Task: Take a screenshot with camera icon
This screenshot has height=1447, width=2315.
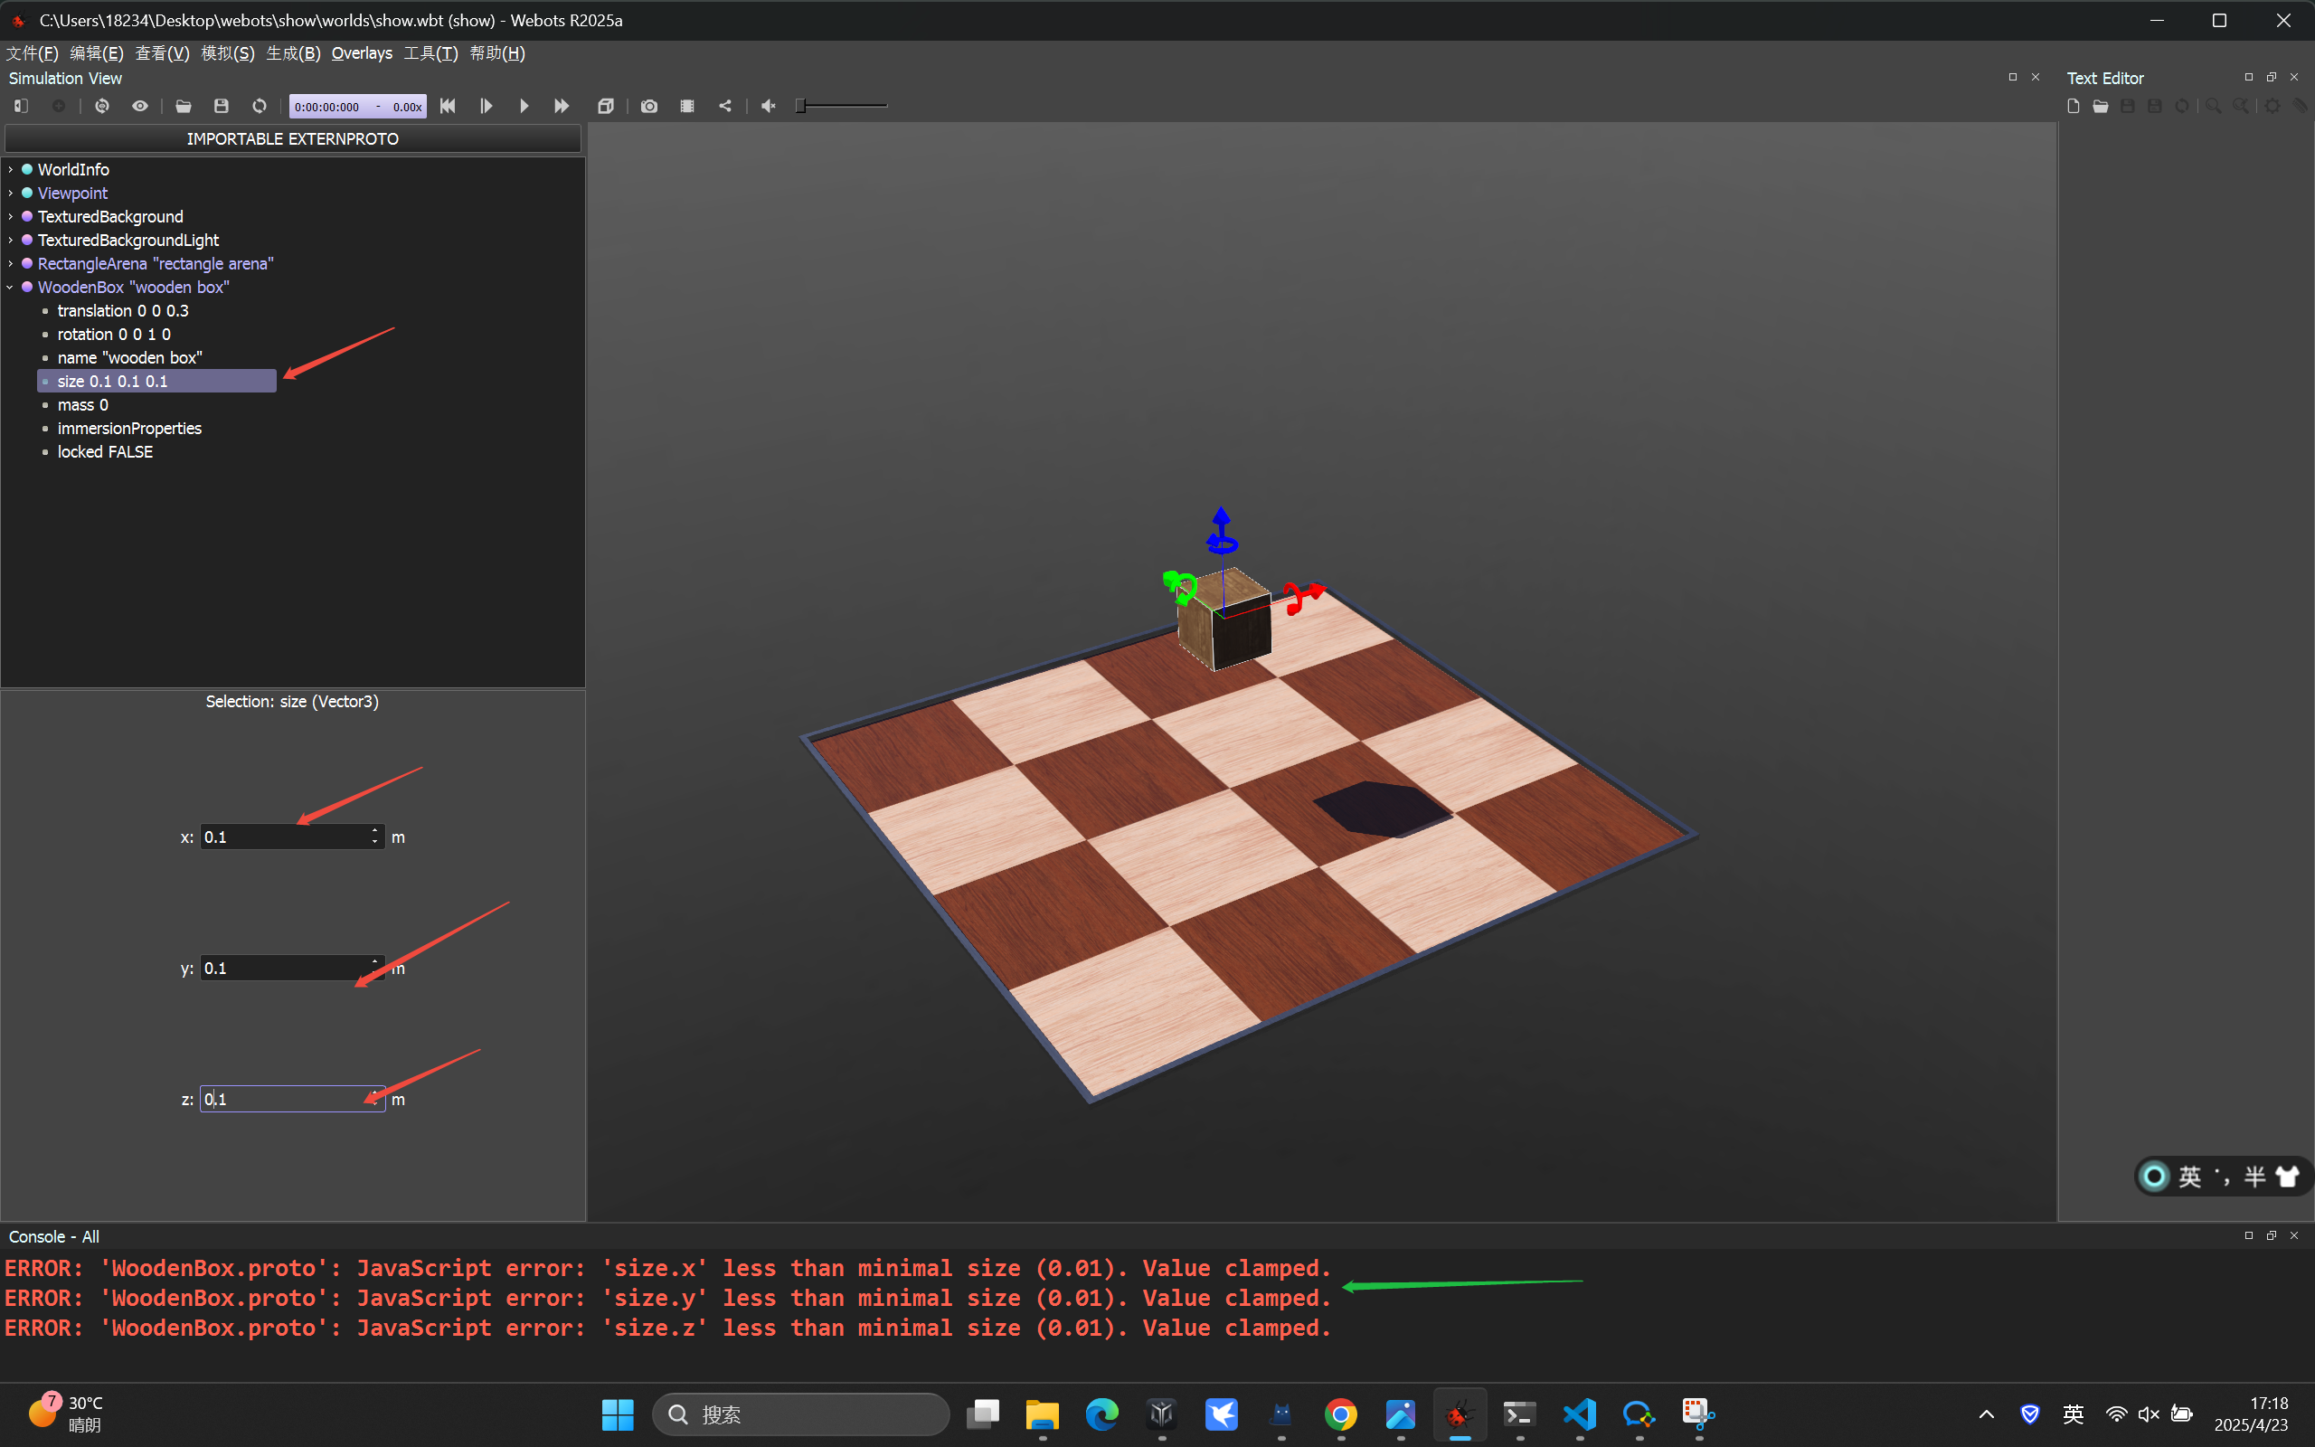Action: tap(649, 106)
